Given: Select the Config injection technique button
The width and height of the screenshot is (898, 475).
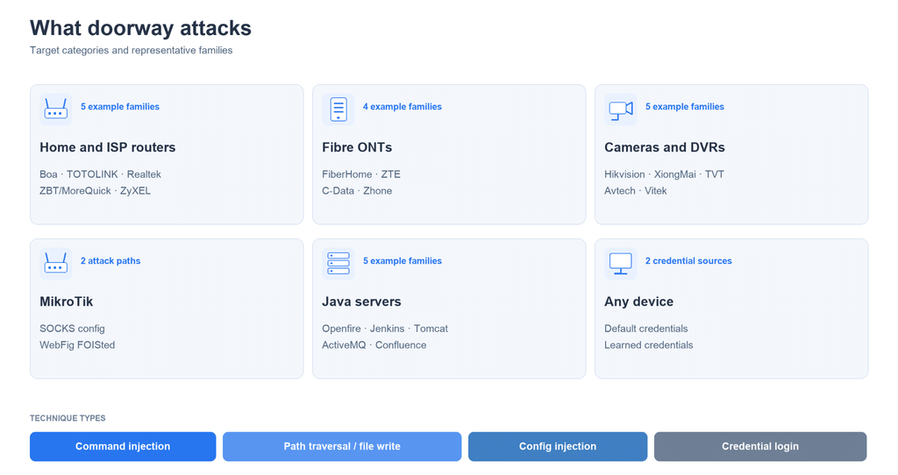Looking at the screenshot, I should 558,446.
